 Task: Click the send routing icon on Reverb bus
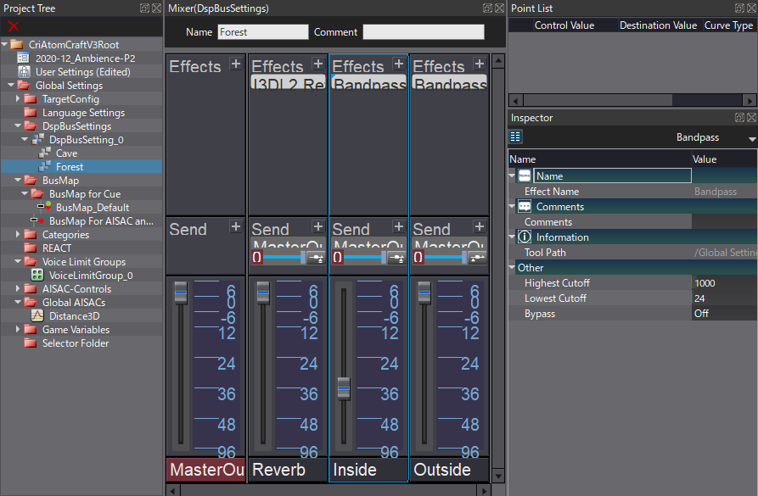tap(316, 258)
